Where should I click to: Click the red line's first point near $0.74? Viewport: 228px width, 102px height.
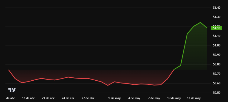(x=9, y=70)
